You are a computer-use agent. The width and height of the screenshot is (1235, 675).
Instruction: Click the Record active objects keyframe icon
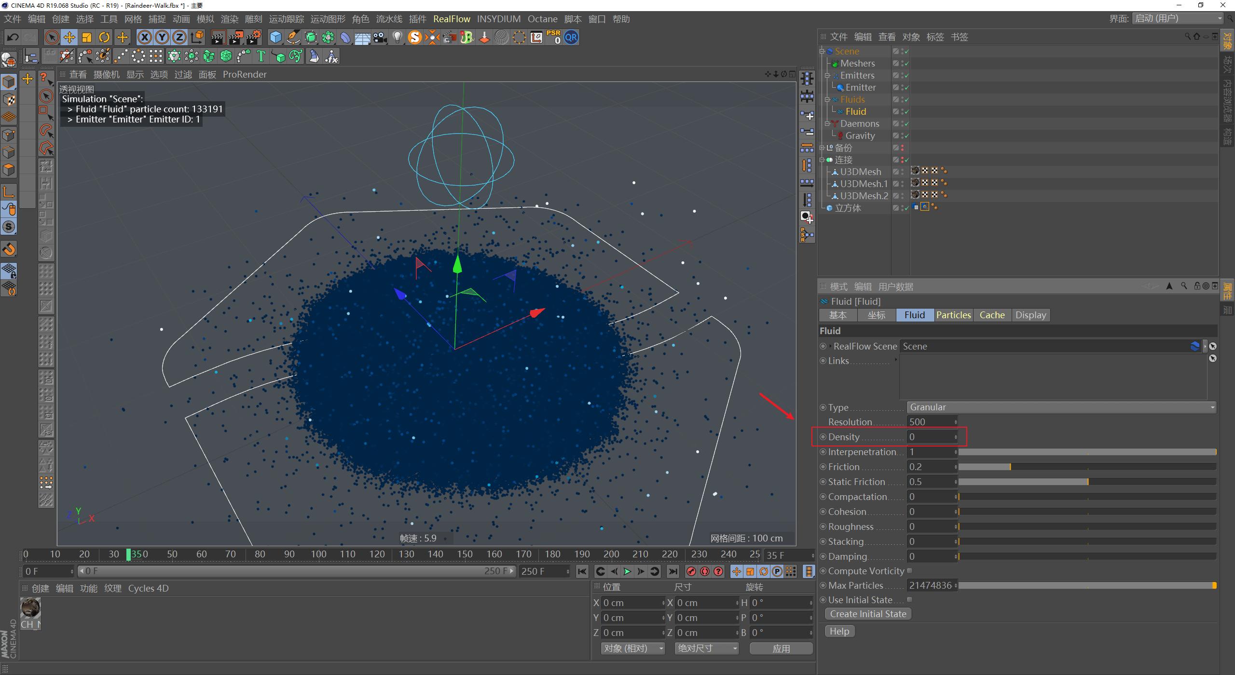click(x=691, y=571)
